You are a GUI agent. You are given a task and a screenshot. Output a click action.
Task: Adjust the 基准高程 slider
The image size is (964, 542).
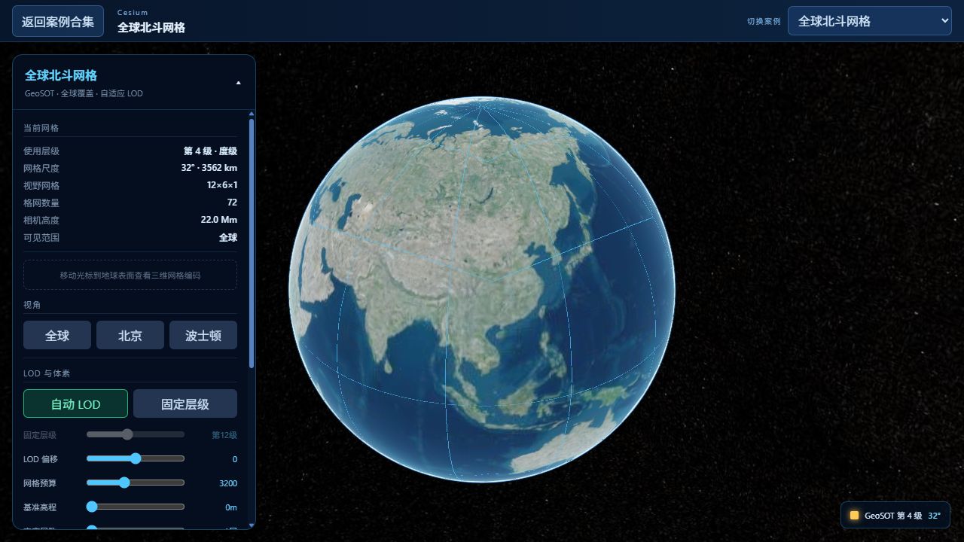tap(136, 507)
